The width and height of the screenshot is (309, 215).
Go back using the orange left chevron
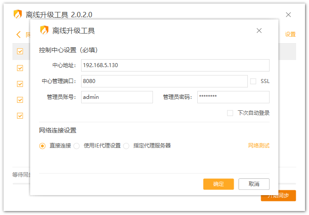click(x=19, y=34)
